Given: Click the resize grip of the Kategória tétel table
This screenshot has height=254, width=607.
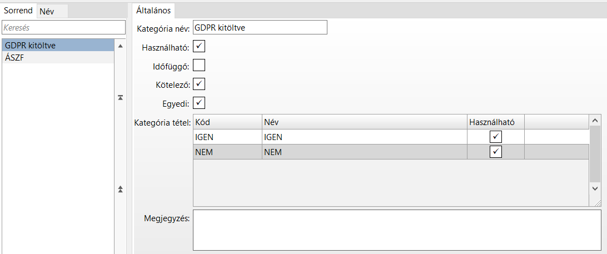Looking at the screenshot, I should click(595, 203).
